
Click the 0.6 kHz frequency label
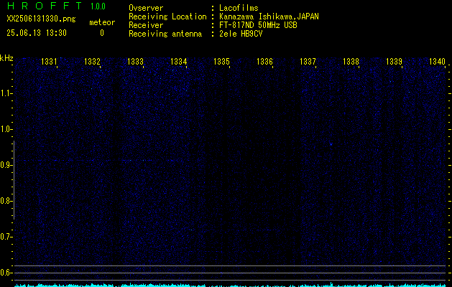coord(5,273)
